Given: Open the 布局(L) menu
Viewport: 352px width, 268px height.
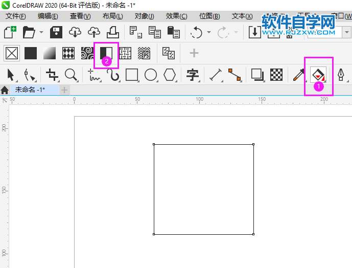Looking at the screenshot, I should (x=113, y=16).
